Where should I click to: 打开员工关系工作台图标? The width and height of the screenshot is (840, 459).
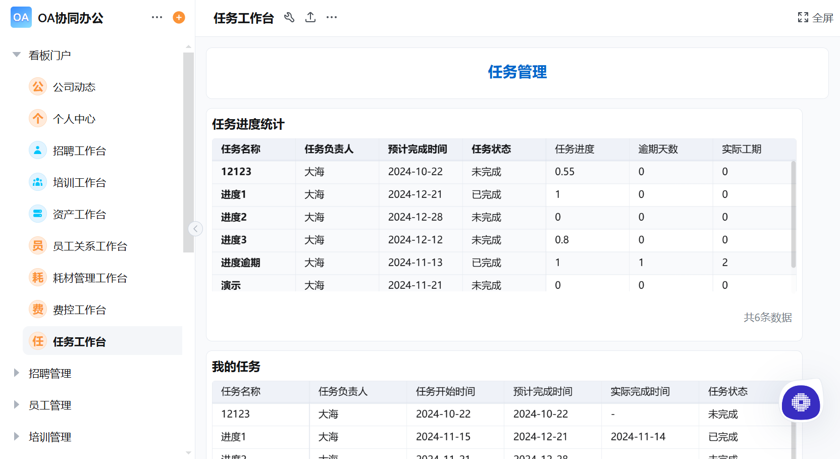tap(37, 245)
